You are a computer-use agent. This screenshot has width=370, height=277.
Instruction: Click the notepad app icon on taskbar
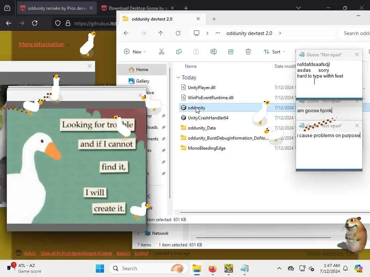[245, 268]
